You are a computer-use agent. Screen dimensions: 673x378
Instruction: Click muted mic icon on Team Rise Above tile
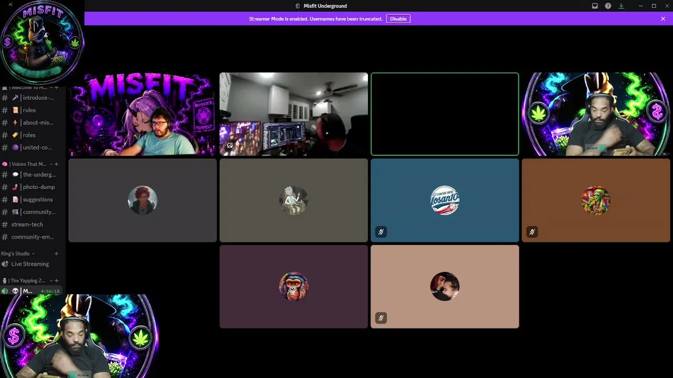[381, 232]
